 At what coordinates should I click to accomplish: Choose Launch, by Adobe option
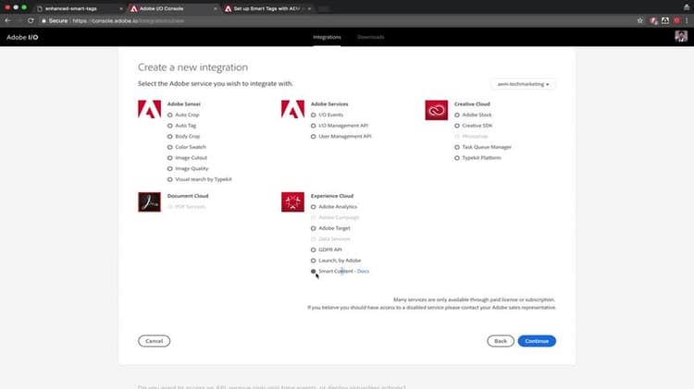click(314, 261)
